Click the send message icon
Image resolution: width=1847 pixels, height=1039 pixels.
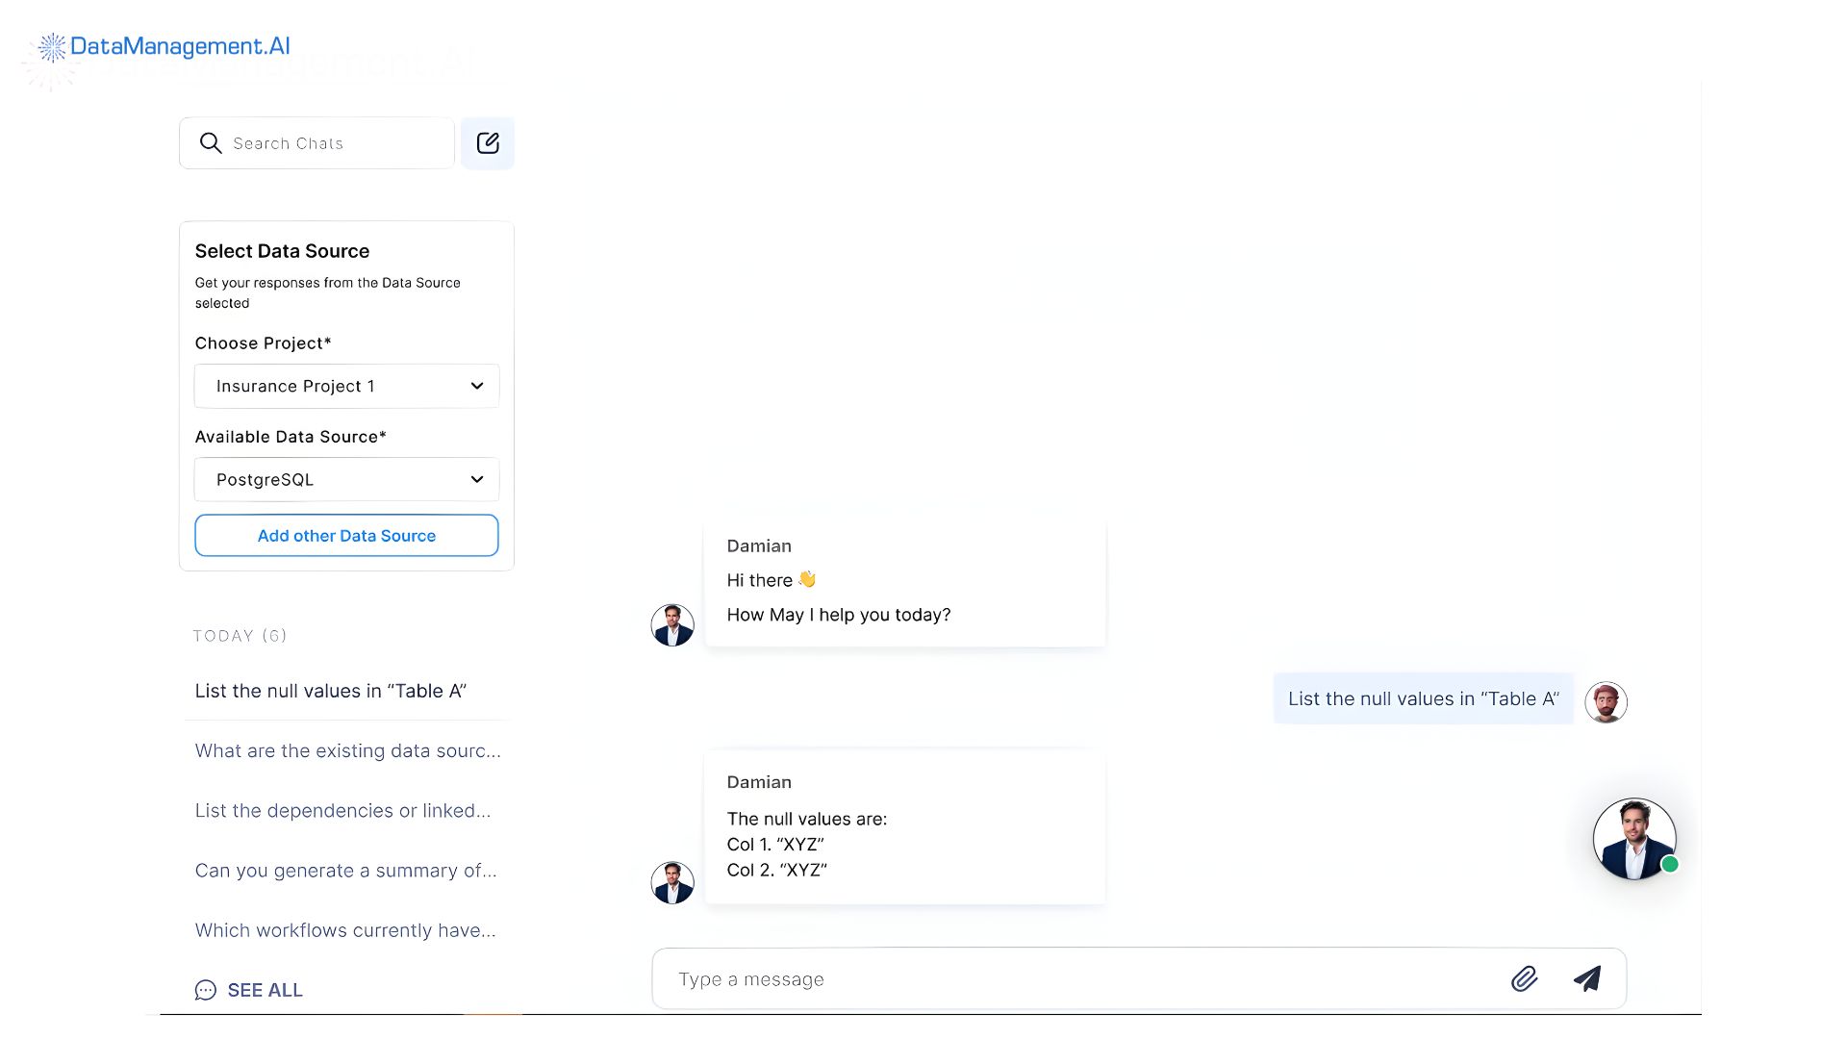click(x=1587, y=978)
